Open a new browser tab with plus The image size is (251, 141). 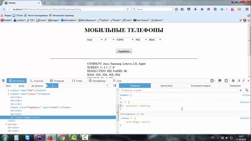point(45,3)
